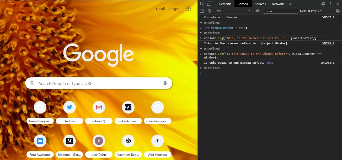
Task: Open the Twitter shortcut icon
Action: [x=70, y=107]
